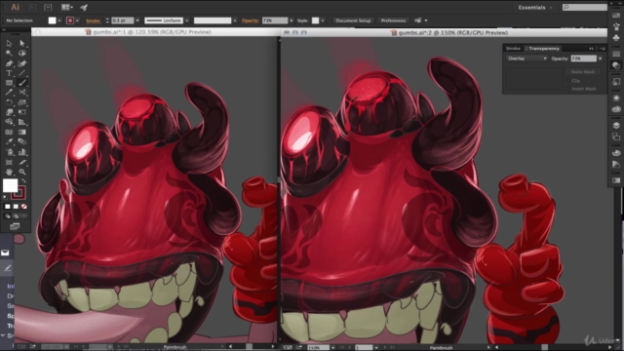Choose the Lasso tool
Screen dimensions: 624x351
click(22, 54)
